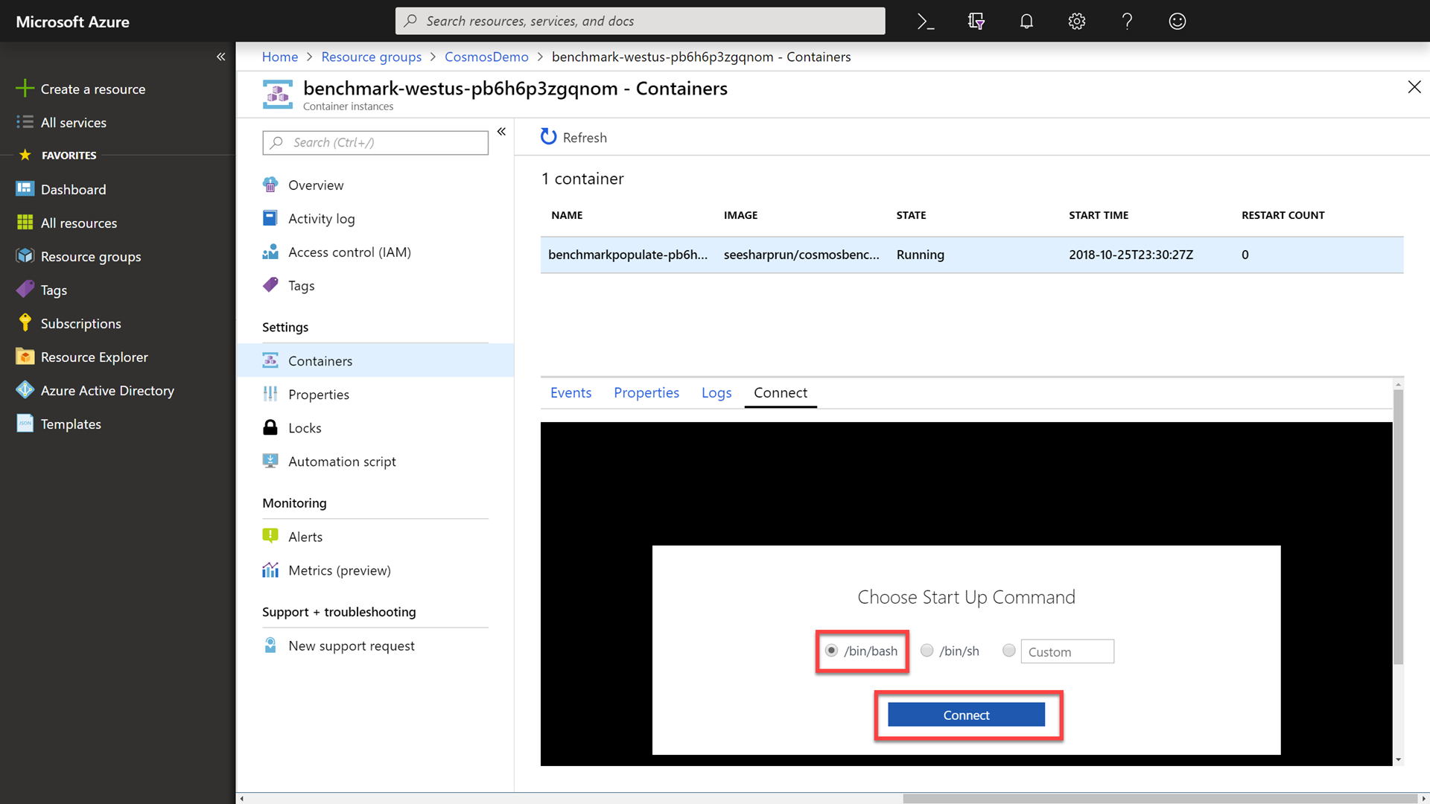Click the Activity log icon
Image resolution: width=1430 pixels, height=804 pixels.
[x=271, y=218]
